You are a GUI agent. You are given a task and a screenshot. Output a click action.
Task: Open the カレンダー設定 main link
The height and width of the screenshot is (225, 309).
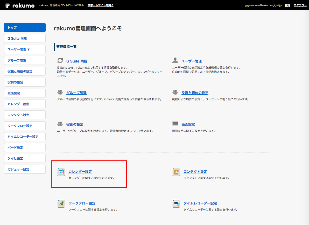coord(80,172)
